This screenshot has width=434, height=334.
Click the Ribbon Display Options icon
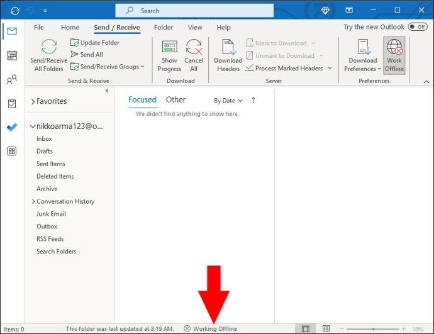pos(349,10)
